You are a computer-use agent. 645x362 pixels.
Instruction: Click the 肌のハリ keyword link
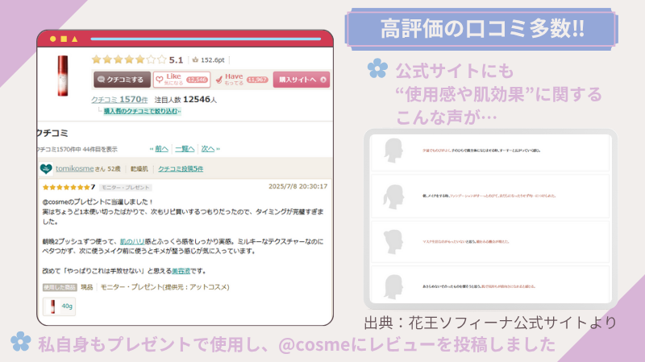[x=132, y=242]
